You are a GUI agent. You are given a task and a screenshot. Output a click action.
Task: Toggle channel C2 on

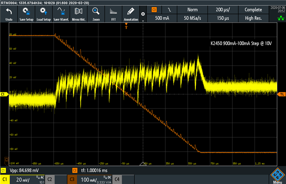tap(50, 179)
